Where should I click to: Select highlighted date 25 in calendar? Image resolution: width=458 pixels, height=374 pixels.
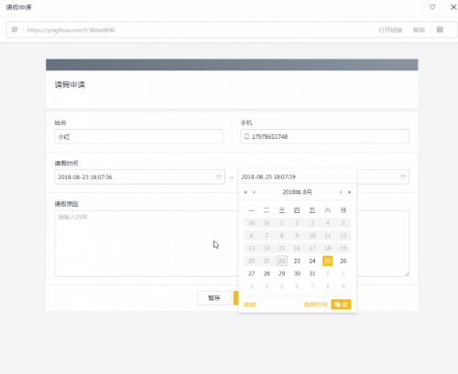coord(327,261)
